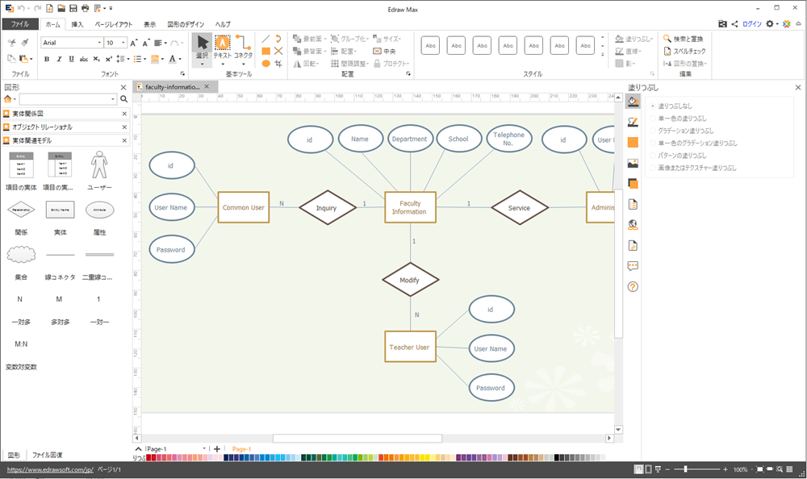Select single-color gradient fill option

[694, 143]
